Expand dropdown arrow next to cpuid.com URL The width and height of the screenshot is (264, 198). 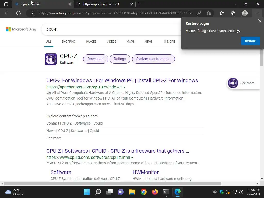coord(132,158)
